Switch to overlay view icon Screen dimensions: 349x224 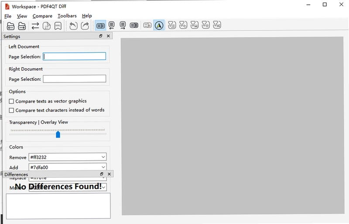[x=134, y=25]
